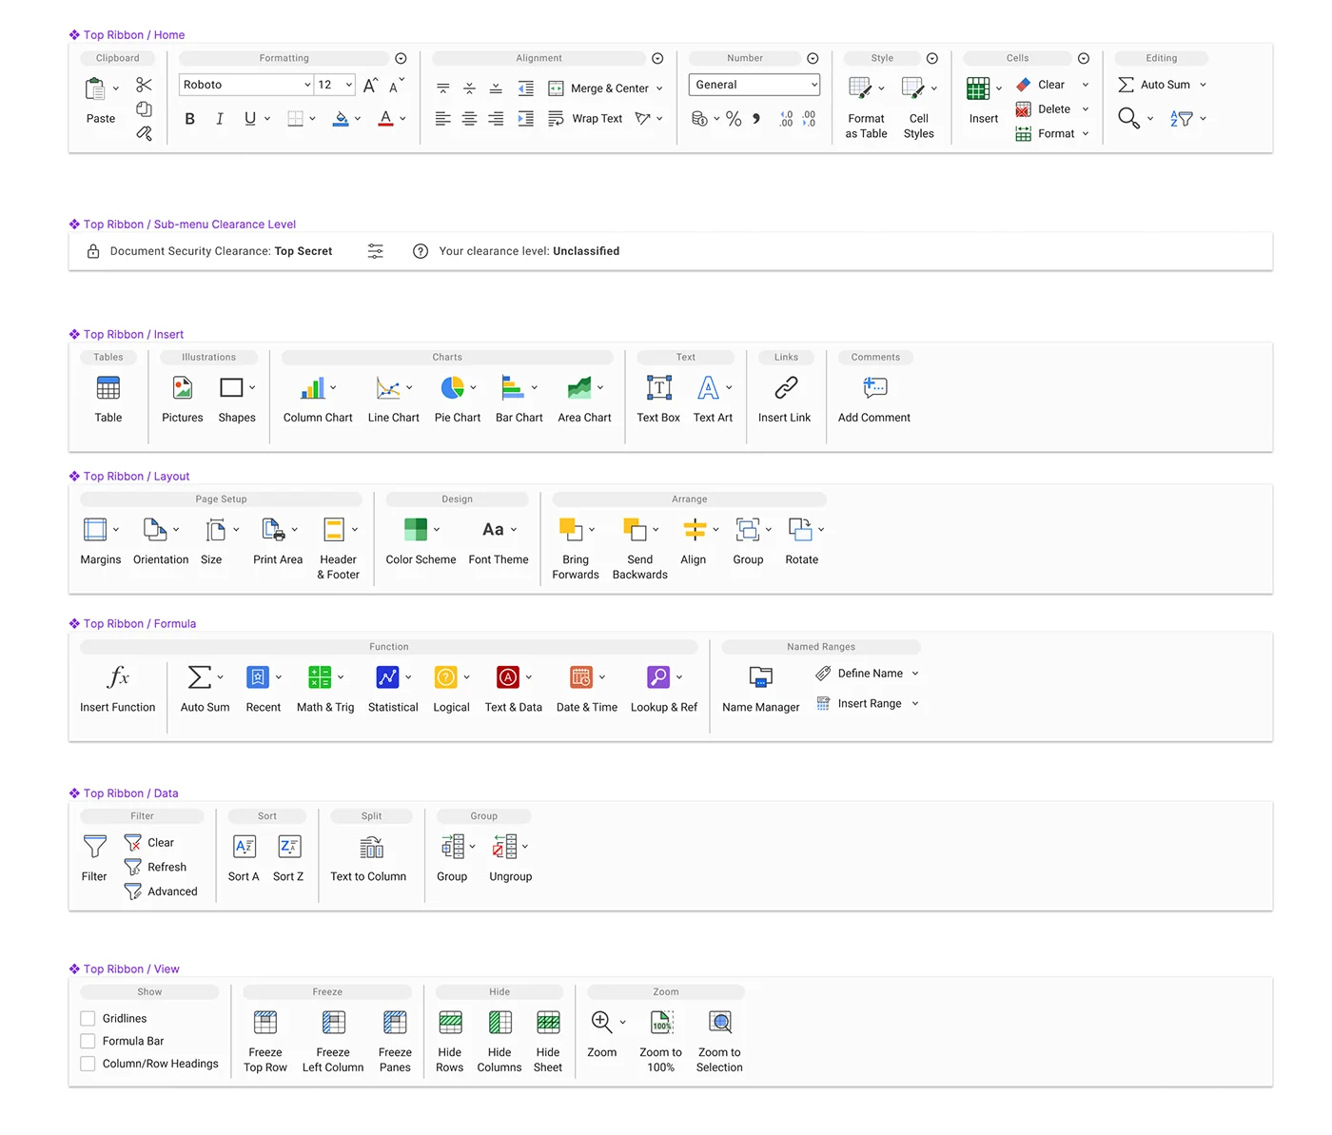This screenshot has width=1332, height=1135.
Task: Enable the Gridlines checkbox
Action: coord(88,1018)
